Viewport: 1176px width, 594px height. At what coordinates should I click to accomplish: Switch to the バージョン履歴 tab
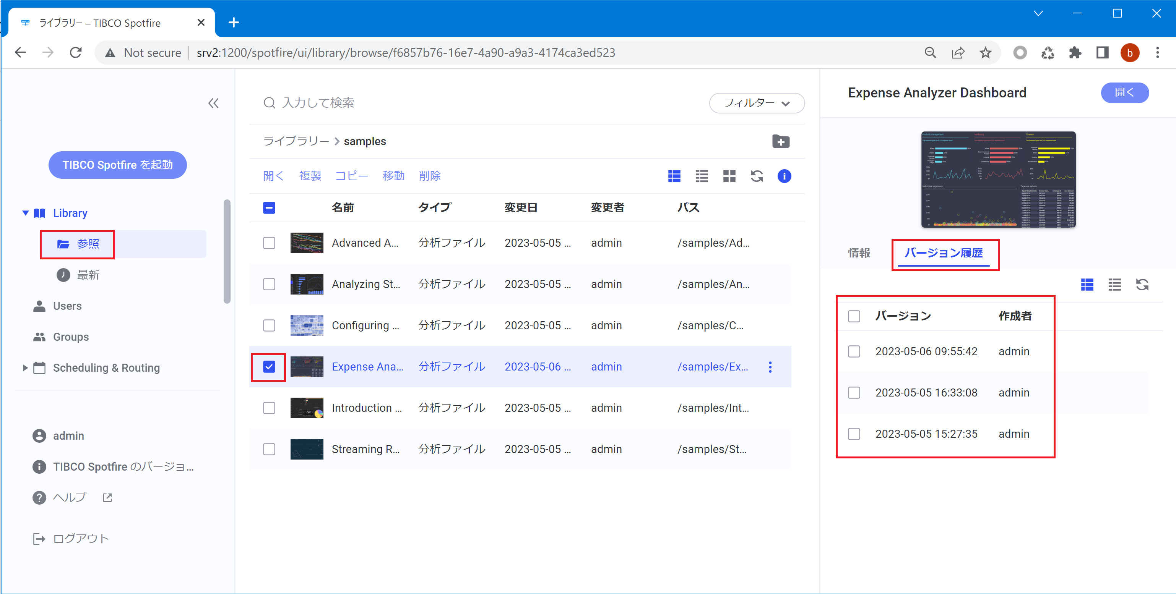pos(944,253)
